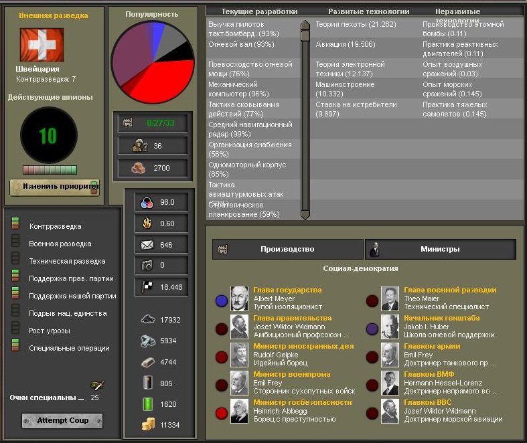
Task: Click the manpower soldiers icon
Action: click(139, 145)
